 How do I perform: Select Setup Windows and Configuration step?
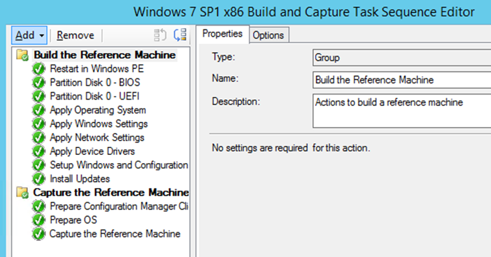(119, 165)
